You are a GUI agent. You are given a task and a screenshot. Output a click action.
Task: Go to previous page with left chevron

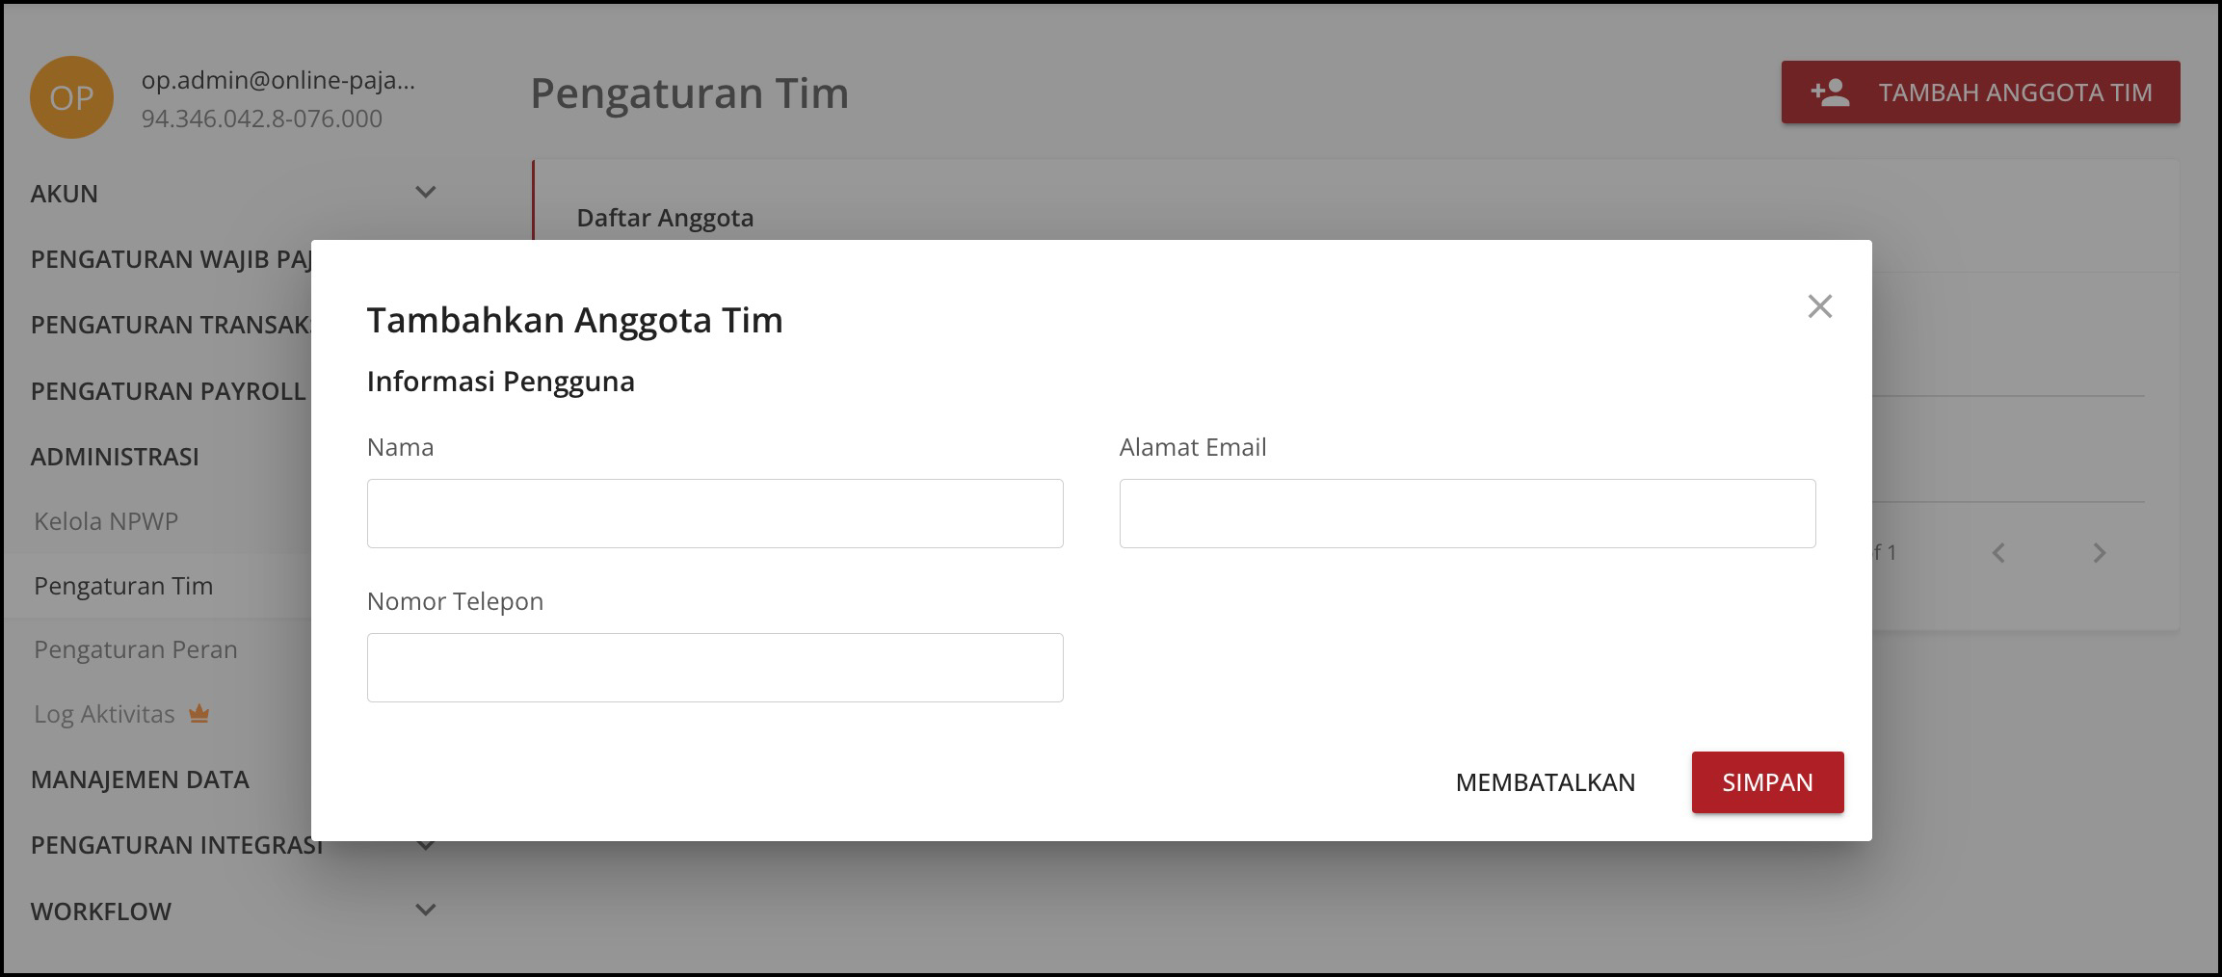(x=1998, y=553)
